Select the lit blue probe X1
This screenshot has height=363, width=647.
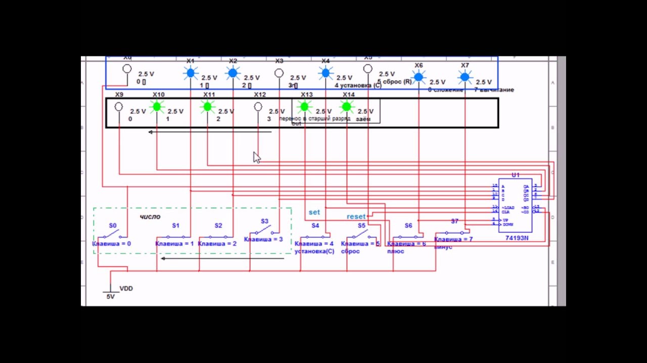pyautogui.click(x=191, y=74)
